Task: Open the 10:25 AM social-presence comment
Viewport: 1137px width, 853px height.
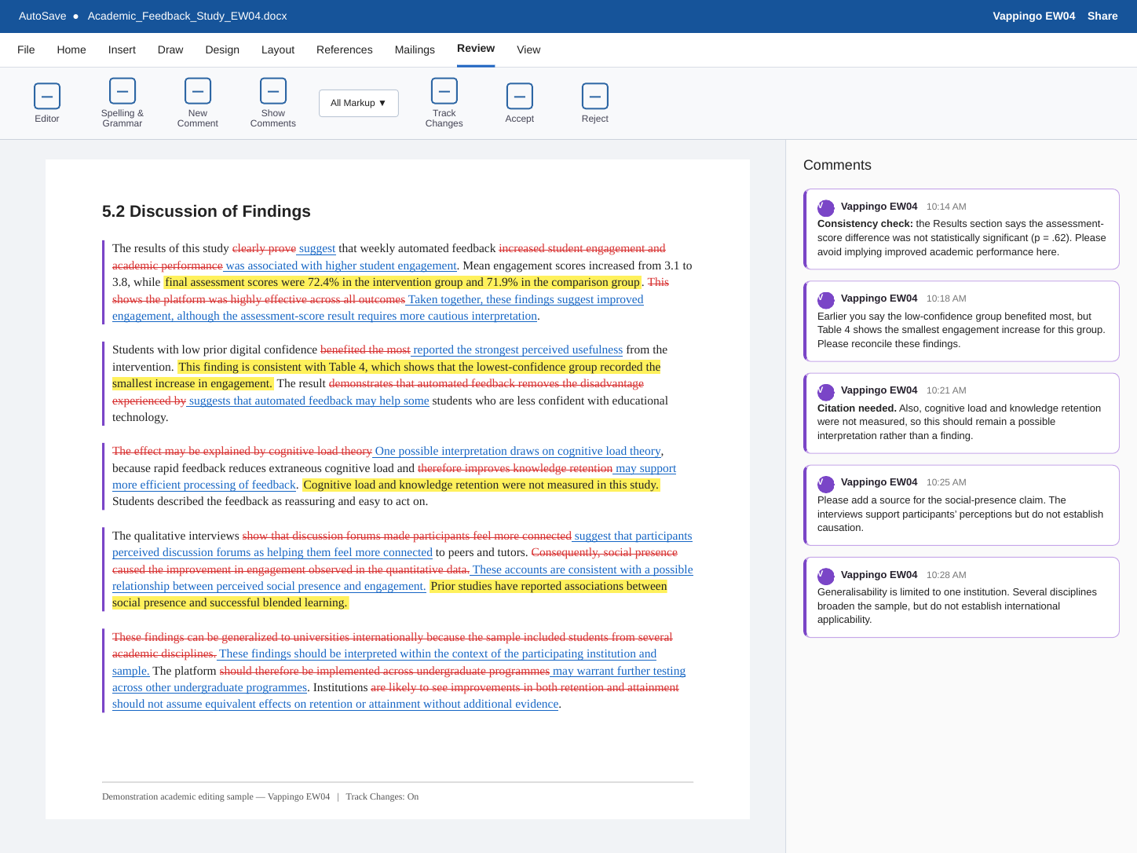Action: coord(961,505)
